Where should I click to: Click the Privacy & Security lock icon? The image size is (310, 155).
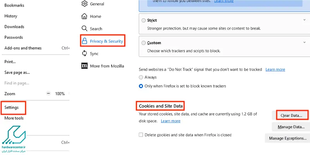(x=84, y=41)
